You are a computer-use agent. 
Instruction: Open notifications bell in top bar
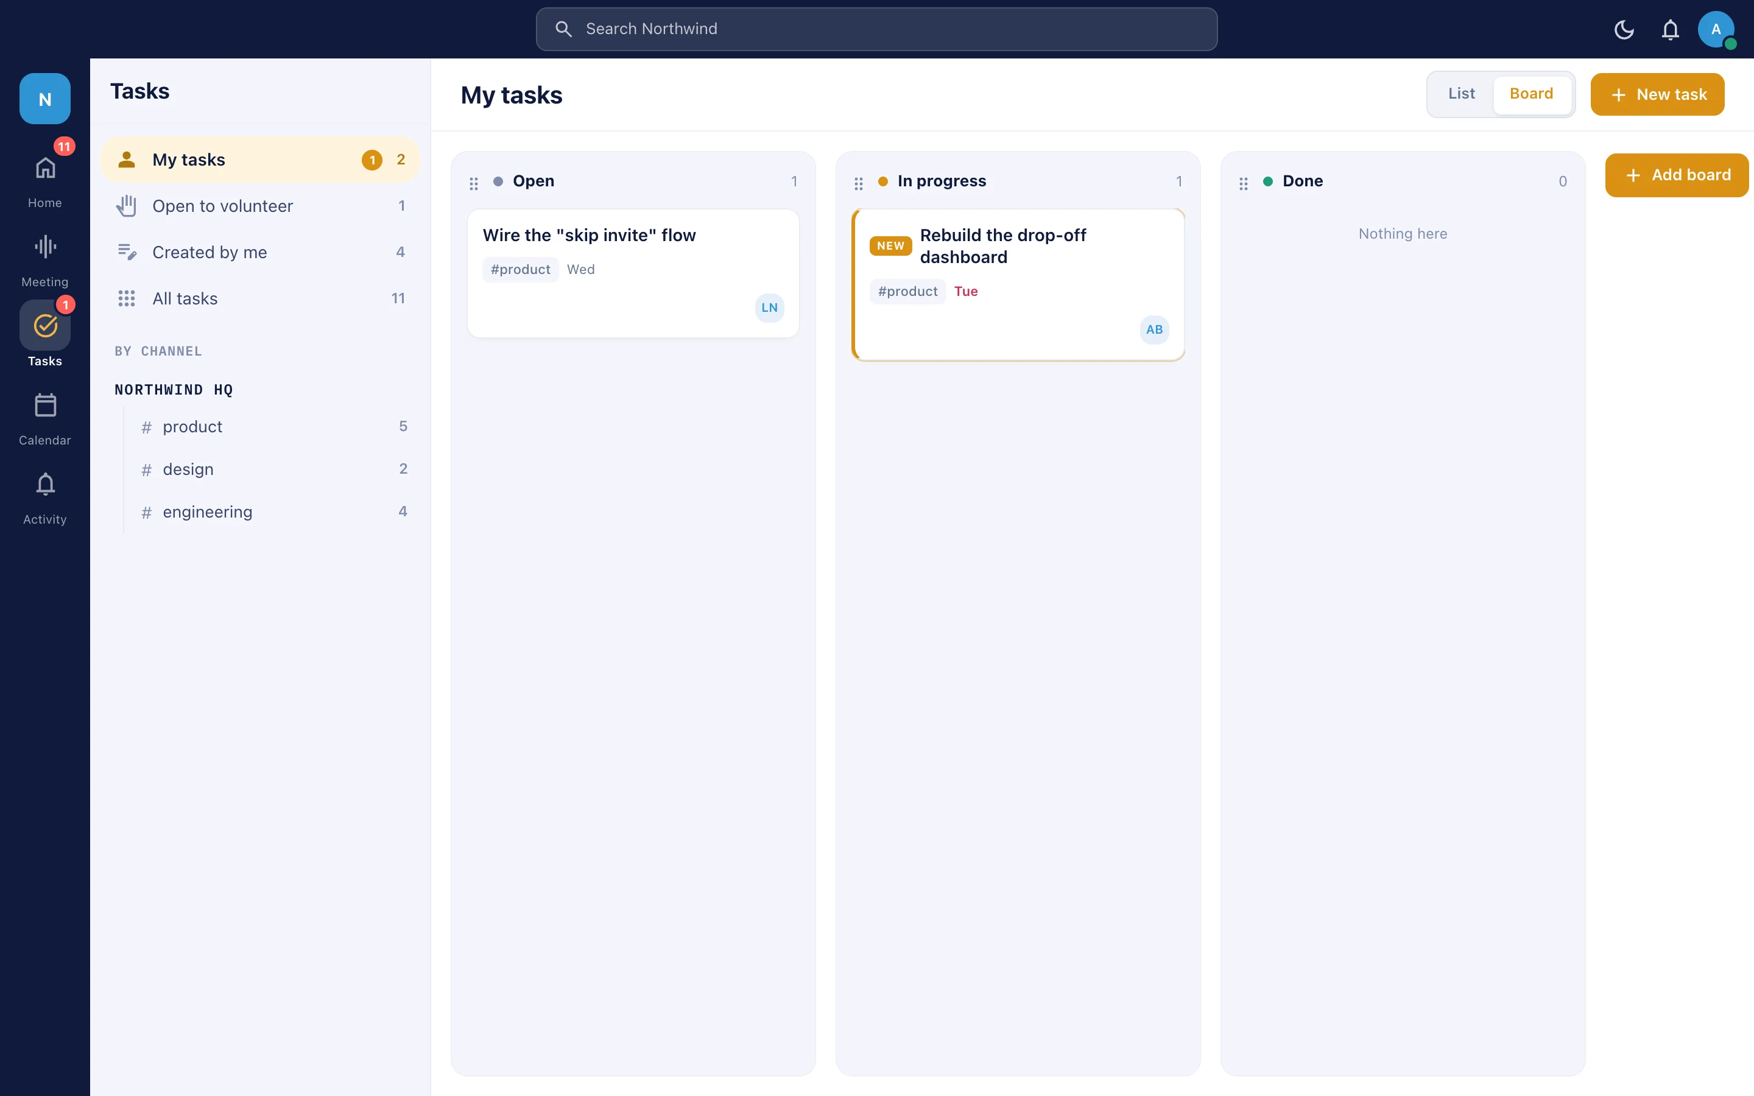(x=1670, y=29)
